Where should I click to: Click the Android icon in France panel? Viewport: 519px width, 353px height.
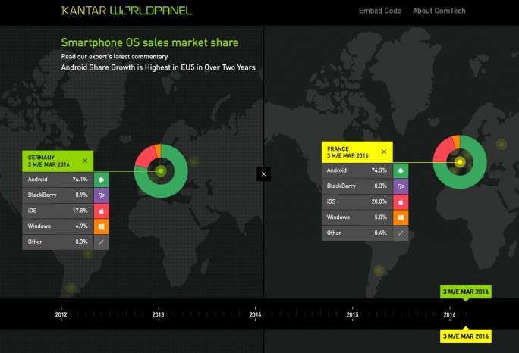tap(401, 170)
